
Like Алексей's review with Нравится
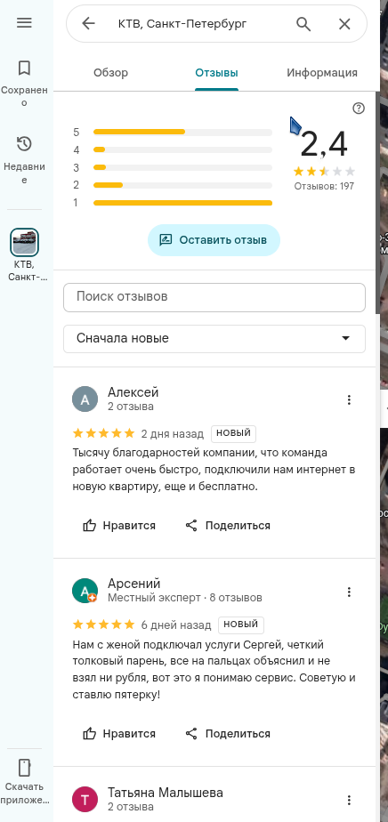tap(119, 525)
